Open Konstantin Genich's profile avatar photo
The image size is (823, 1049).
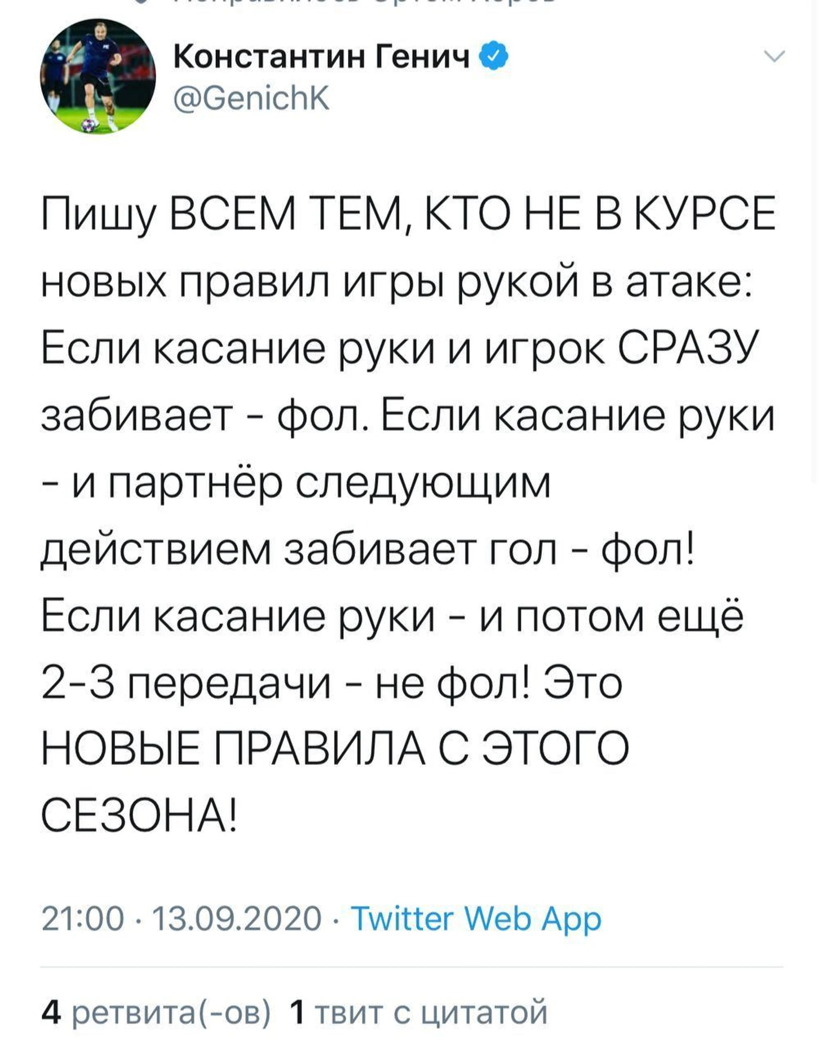coord(98,76)
